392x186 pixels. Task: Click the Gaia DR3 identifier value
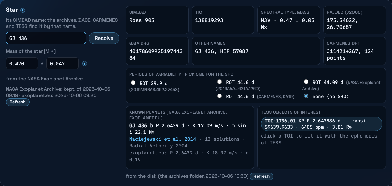[156, 55]
